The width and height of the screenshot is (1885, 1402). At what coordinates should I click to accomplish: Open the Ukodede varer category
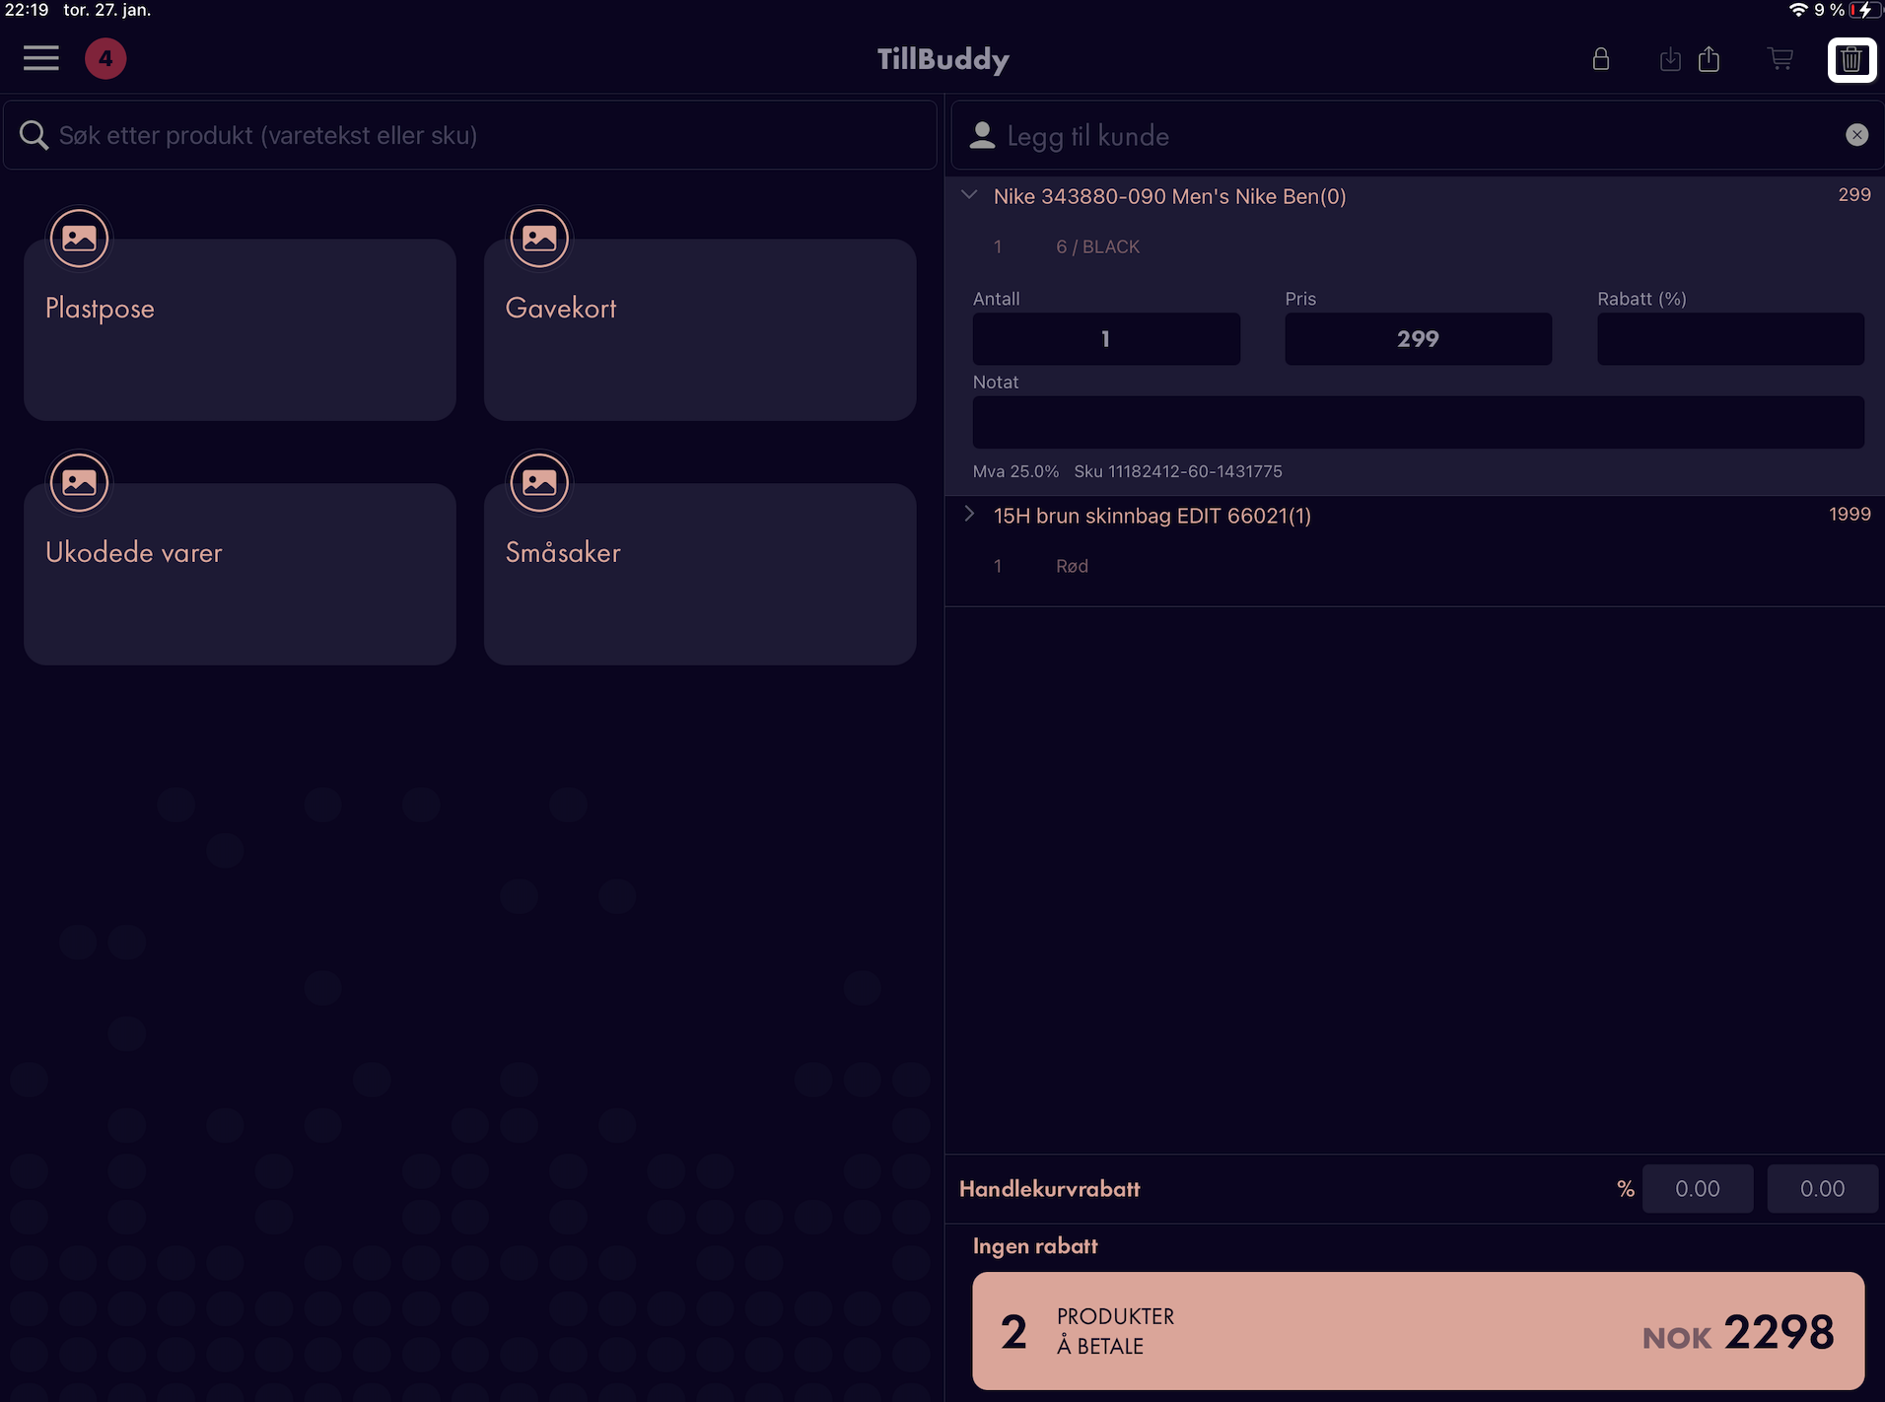pyautogui.click(x=240, y=574)
